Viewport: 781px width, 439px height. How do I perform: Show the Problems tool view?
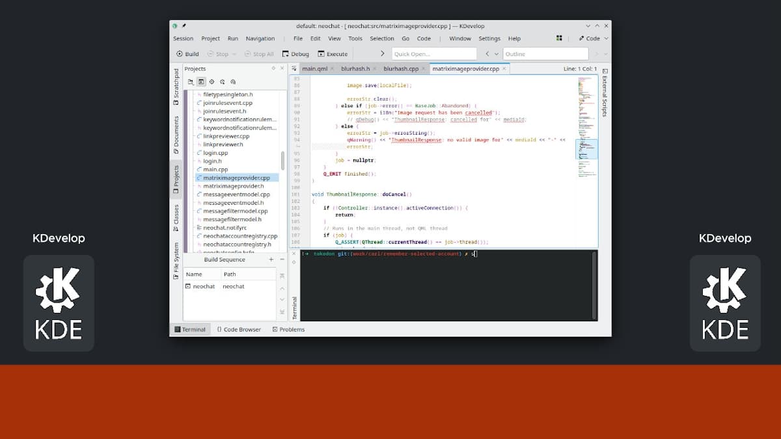tap(288, 329)
